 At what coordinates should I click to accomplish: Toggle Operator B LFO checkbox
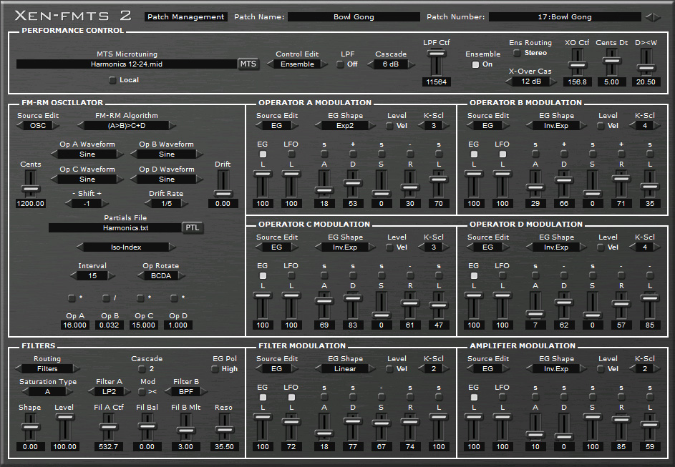point(502,154)
